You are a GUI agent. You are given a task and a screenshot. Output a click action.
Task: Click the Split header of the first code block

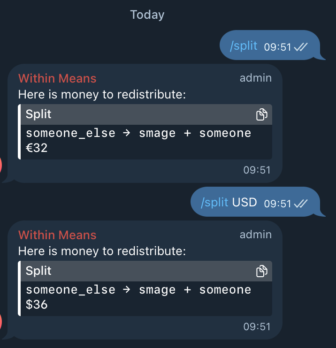coord(38,114)
